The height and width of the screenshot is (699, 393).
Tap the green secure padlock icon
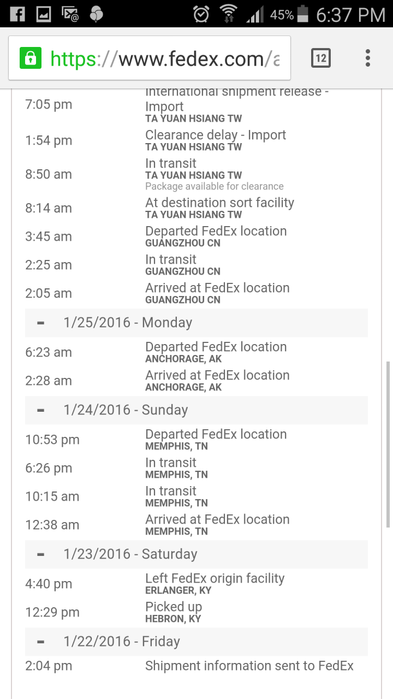31,58
